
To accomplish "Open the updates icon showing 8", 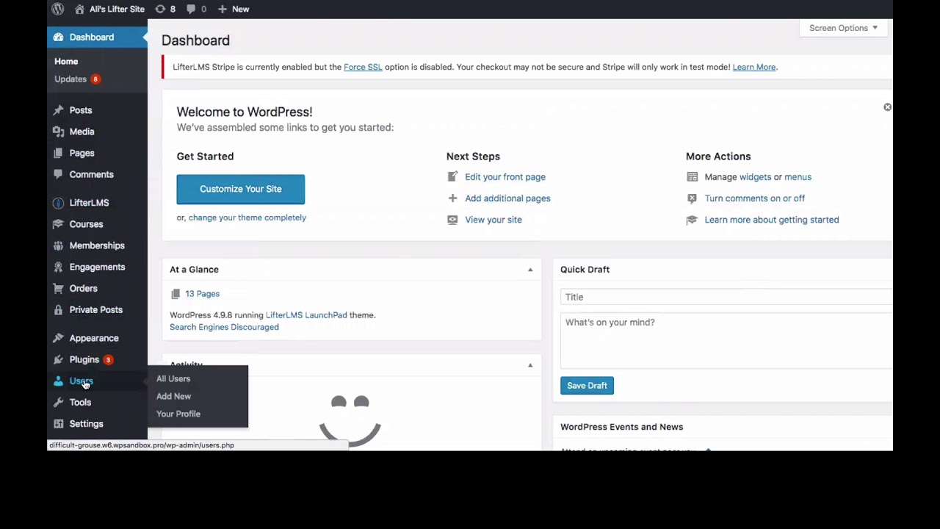I will pos(160,9).
